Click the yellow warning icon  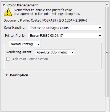pos(8,12)
